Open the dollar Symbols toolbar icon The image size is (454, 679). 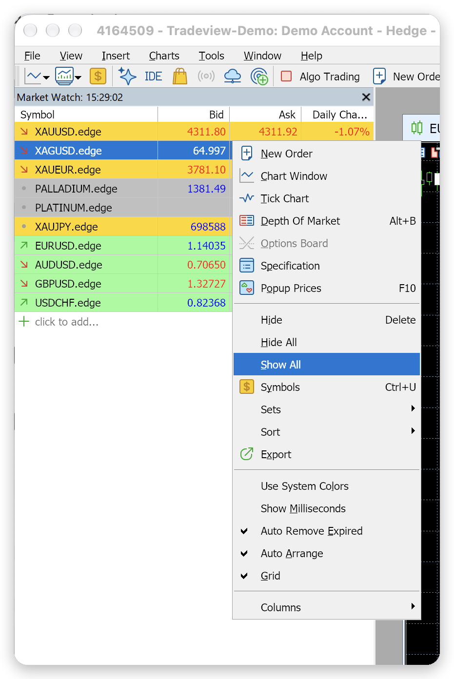coord(98,76)
